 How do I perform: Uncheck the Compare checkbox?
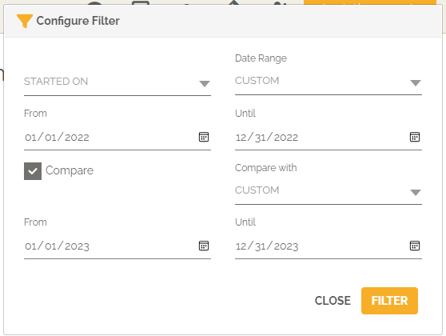click(33, 171)
